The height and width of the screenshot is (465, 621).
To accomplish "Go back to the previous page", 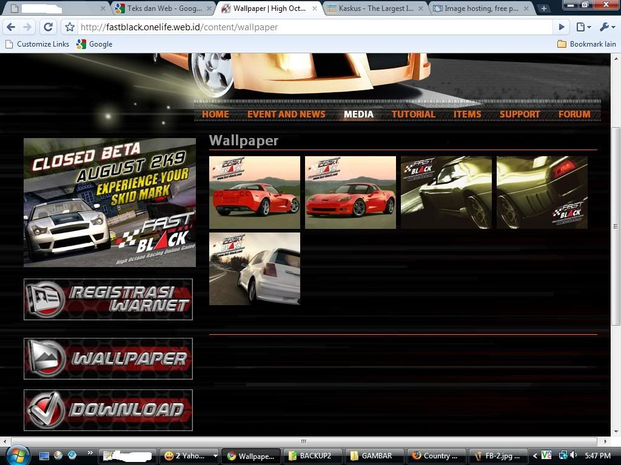I will click(x=11, y=27).
